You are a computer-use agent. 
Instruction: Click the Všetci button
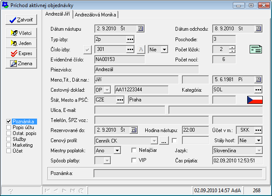coord(21,33)
